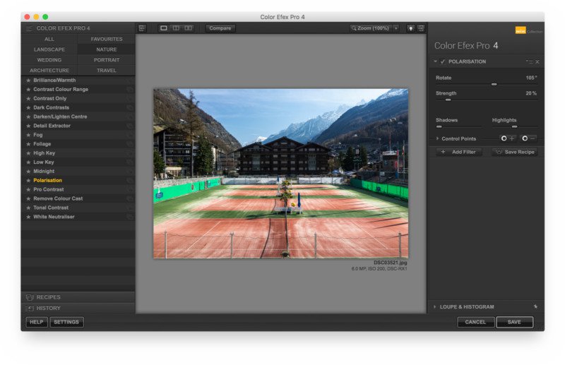Open Polarisation filter options menu icon
565x365 pixels.
pos(529,61)
